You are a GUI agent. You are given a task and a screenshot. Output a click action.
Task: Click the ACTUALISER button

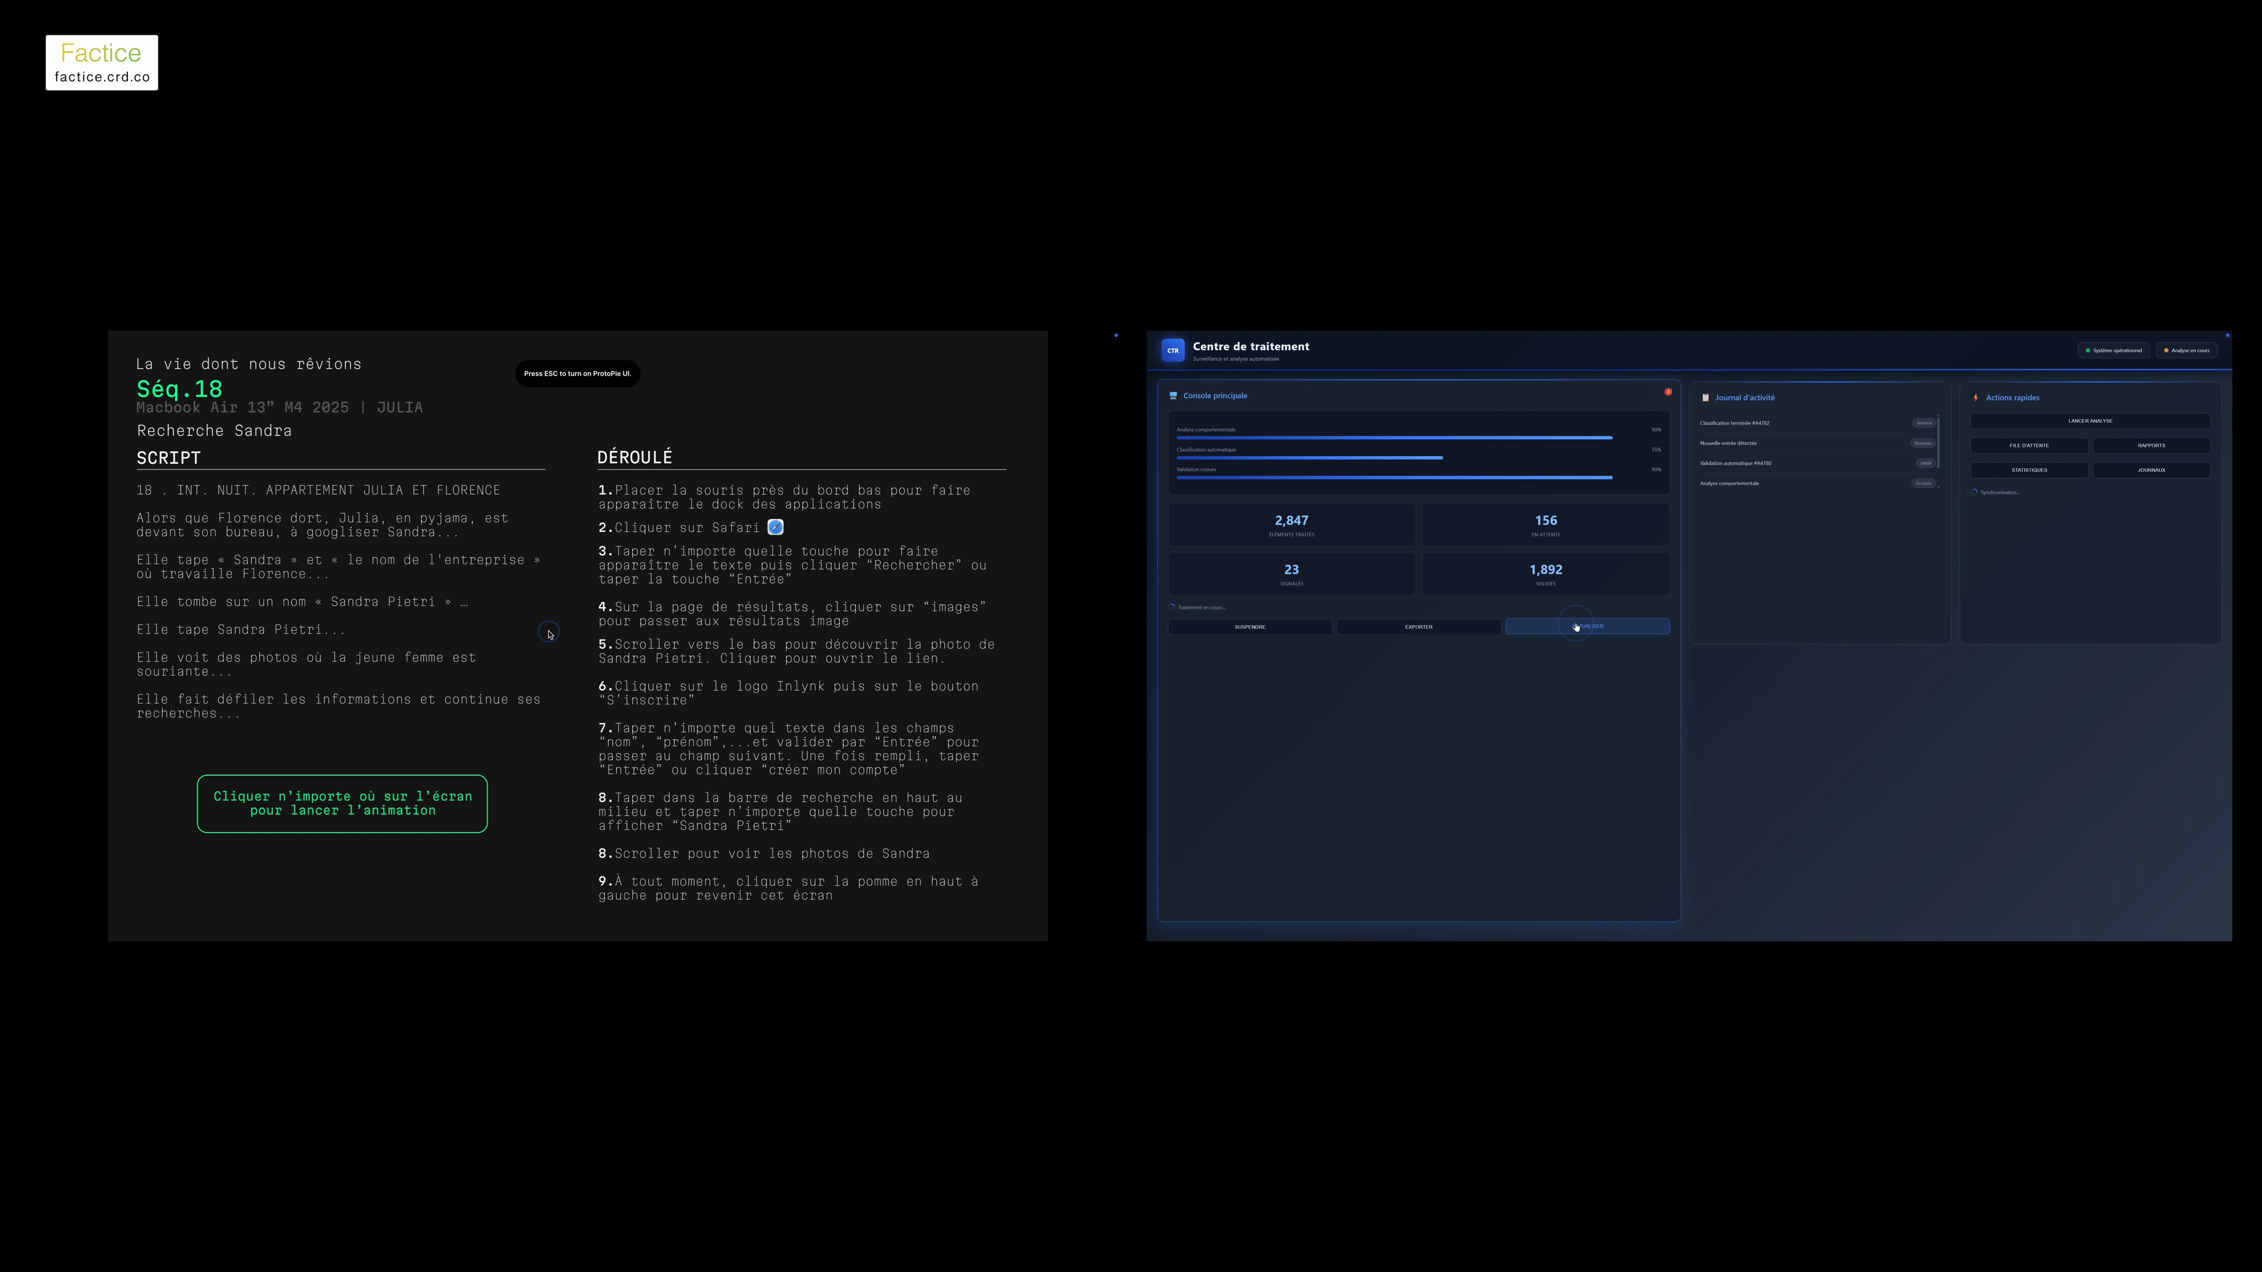click(1588, 626)
